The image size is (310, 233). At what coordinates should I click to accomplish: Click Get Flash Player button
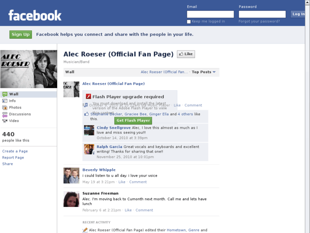133,121
